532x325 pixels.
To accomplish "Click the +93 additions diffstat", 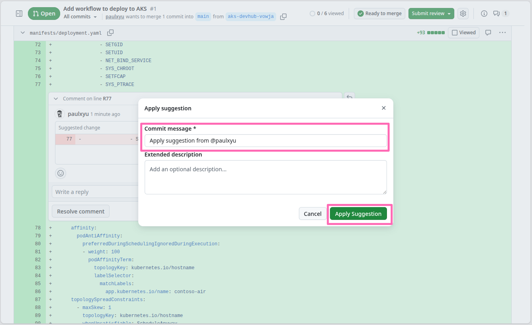I will coord(421,33).
